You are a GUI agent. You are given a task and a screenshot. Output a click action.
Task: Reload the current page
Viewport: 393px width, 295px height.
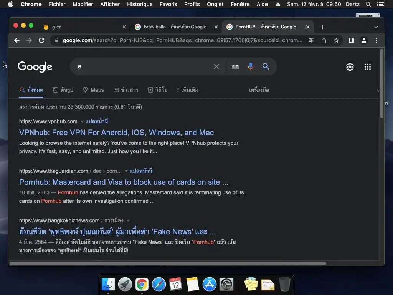[41, 40]
